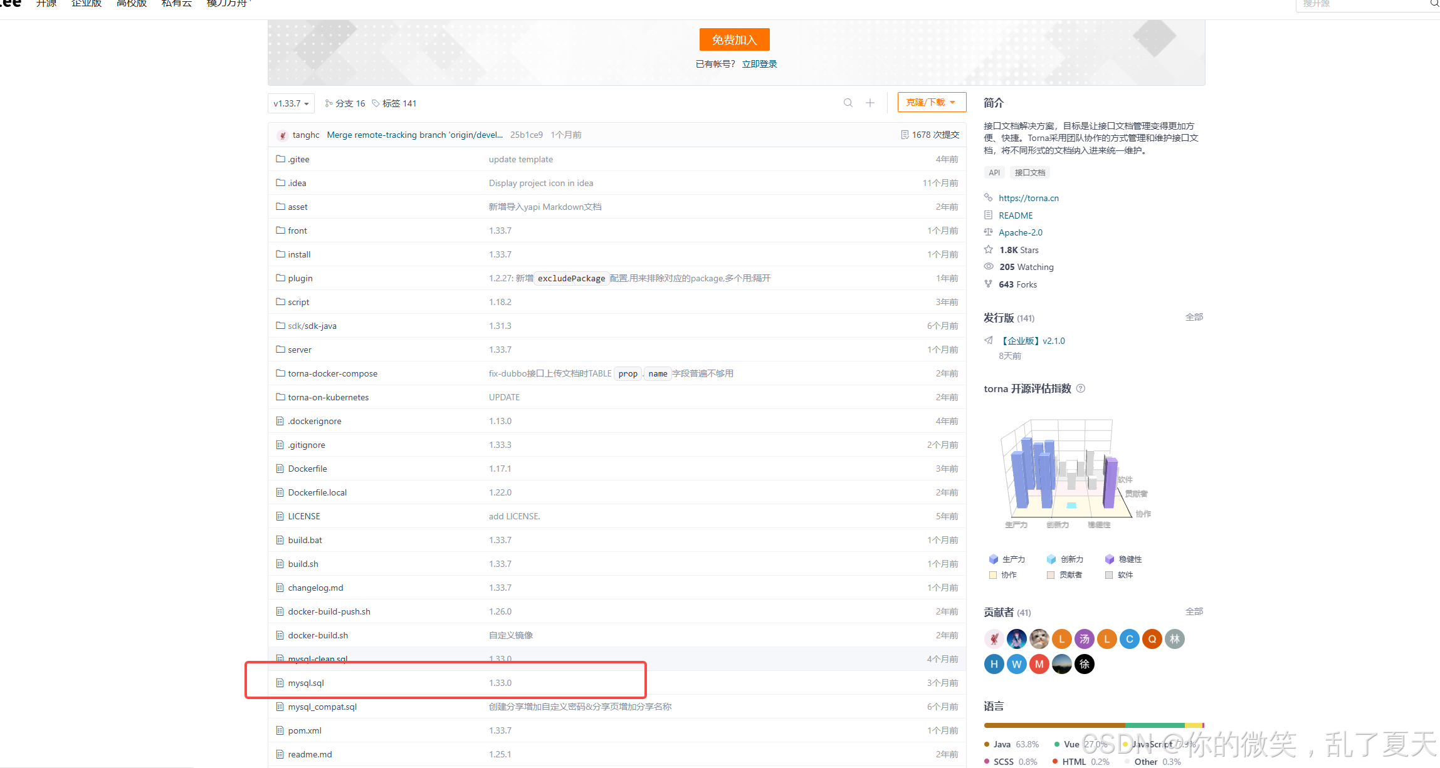Viewport: 1440px width, 768px height.
Task: Click the 接口文档 tag
Action: tap(1030, 172)
